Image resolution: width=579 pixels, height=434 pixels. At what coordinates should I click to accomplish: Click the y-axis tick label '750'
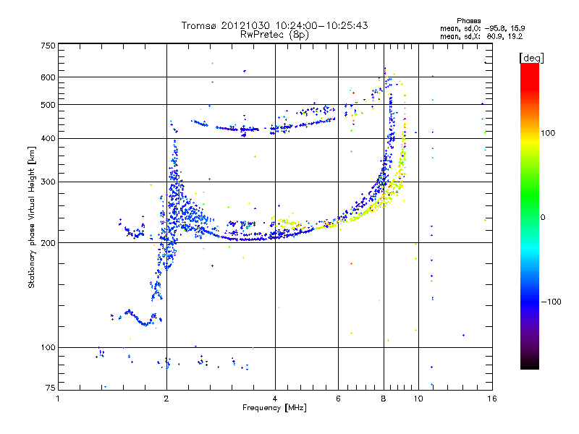coord(48,46)
